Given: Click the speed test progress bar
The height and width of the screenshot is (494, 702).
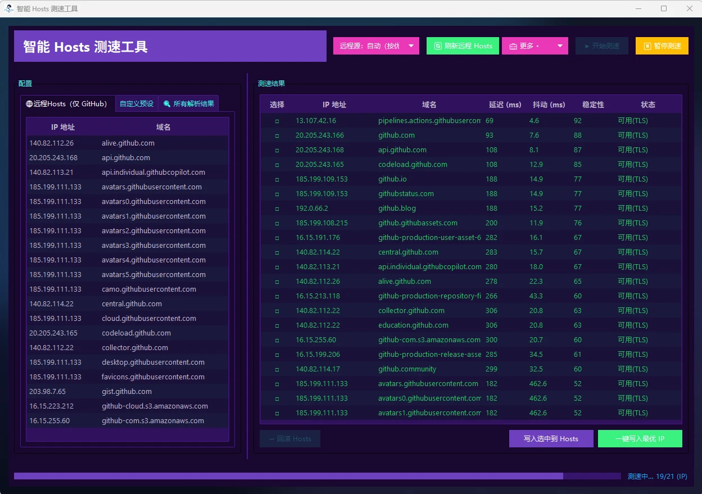Looking at the screenshot, I should [x=318, y=476].
